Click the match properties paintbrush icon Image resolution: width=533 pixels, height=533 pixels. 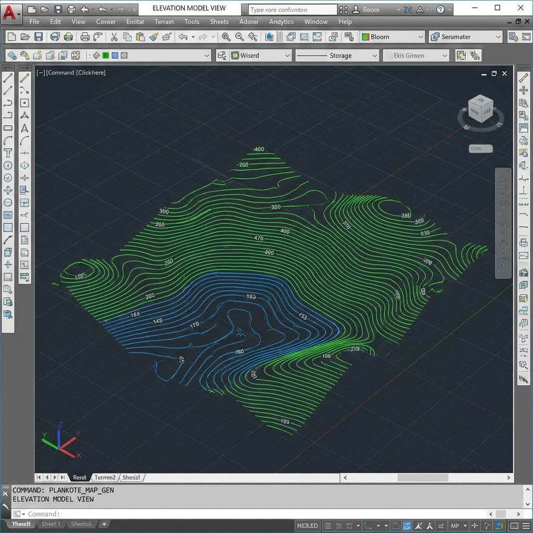pos(154,37)
